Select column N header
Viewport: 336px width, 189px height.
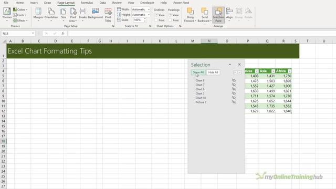209,41
